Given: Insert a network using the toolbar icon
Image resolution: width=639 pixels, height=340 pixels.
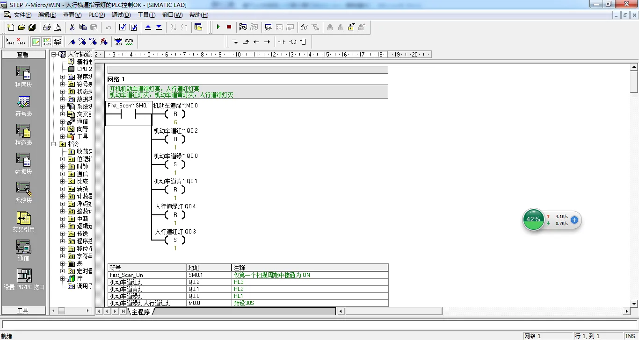Looking at the screenshot, I should pyautogui.click(x=10, y=42).
